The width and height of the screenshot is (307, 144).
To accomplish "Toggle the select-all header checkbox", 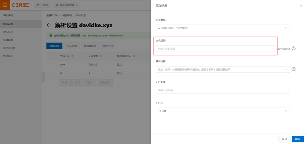I will coord(52,56).
